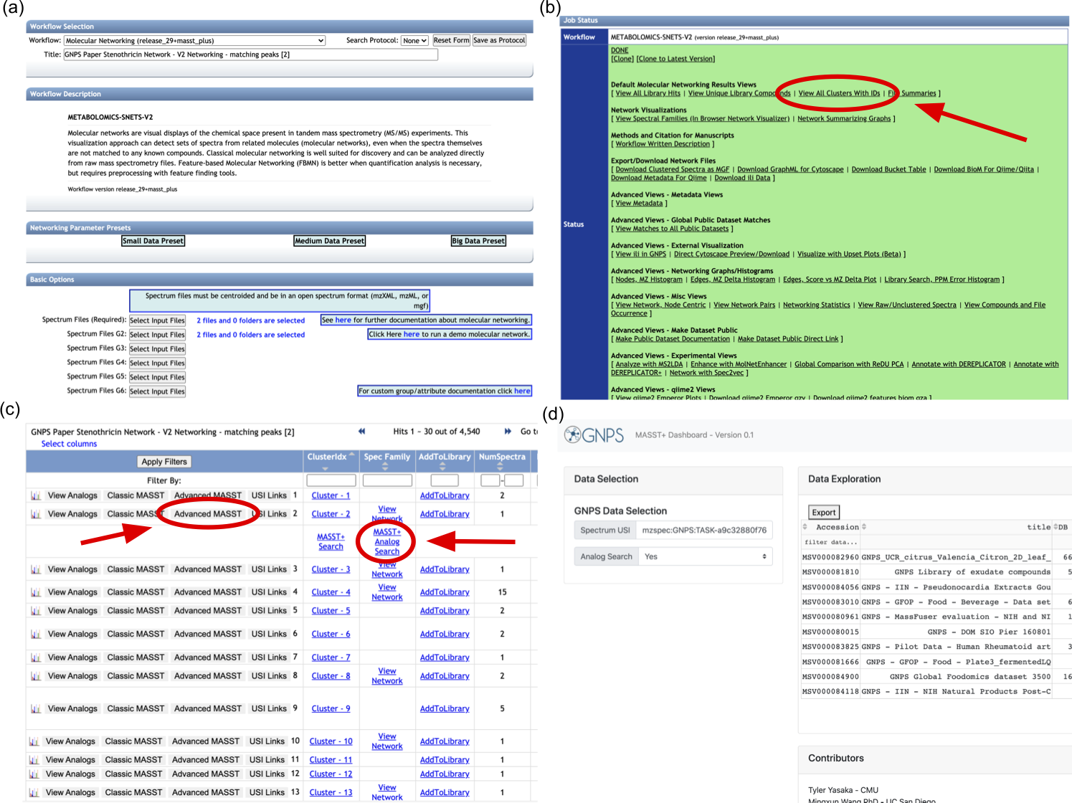Sort by AddToLibrary column arrows

pyautogui.click(x=442, y=467)
